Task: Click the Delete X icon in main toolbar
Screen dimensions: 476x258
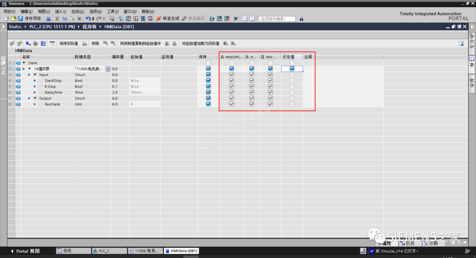Action: click(x=79, y=19)
